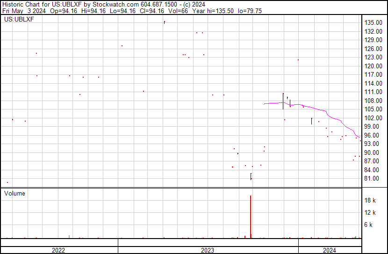Click the 12 k volume axis label
Viewport: 388px width, 254px height.
tap(370, 213)
